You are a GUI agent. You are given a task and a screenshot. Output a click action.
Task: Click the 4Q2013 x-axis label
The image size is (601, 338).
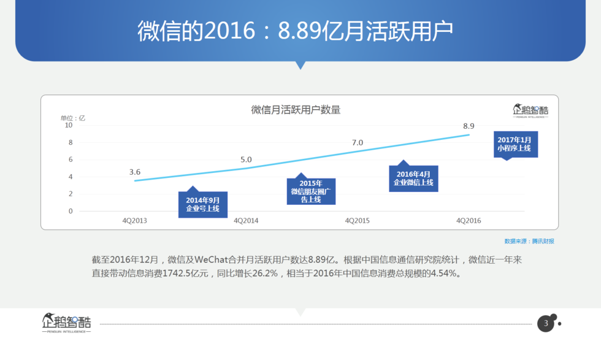135,220
